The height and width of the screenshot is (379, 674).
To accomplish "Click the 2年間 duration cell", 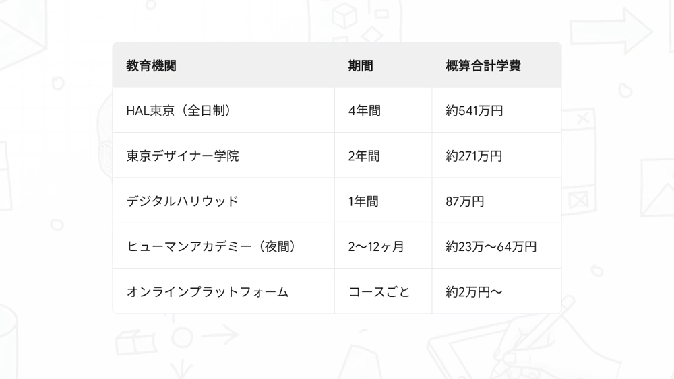I will pos(364,156).
